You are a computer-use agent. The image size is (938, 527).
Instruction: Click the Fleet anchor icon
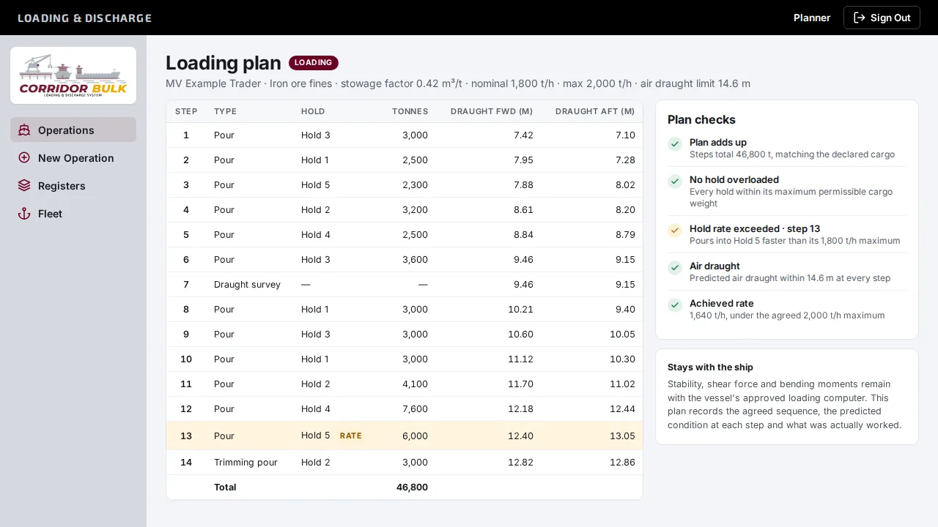point(24,214)
